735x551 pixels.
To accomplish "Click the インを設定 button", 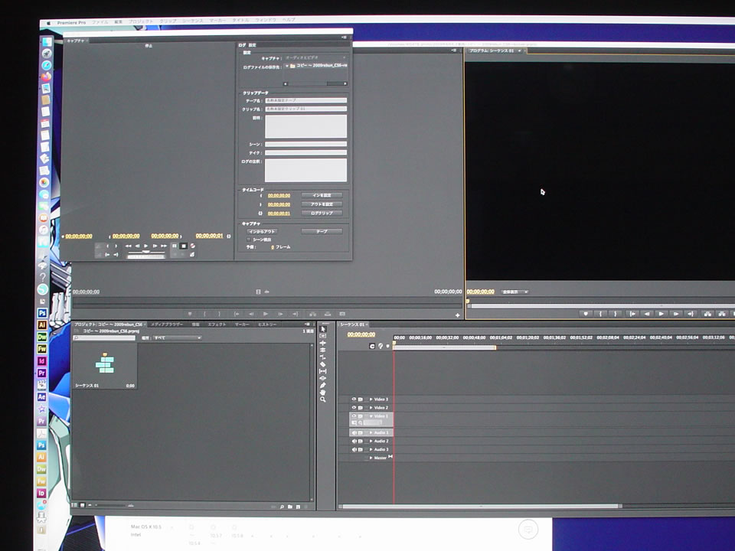I will pos(322,195).
